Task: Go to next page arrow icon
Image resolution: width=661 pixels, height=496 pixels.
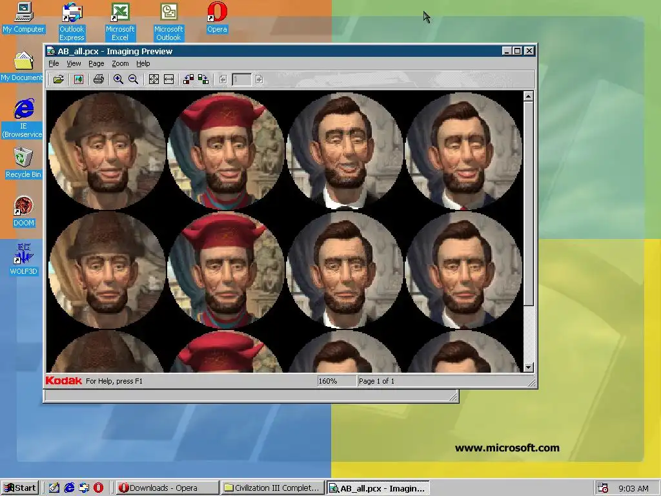Action: click(x=259, y=79)
